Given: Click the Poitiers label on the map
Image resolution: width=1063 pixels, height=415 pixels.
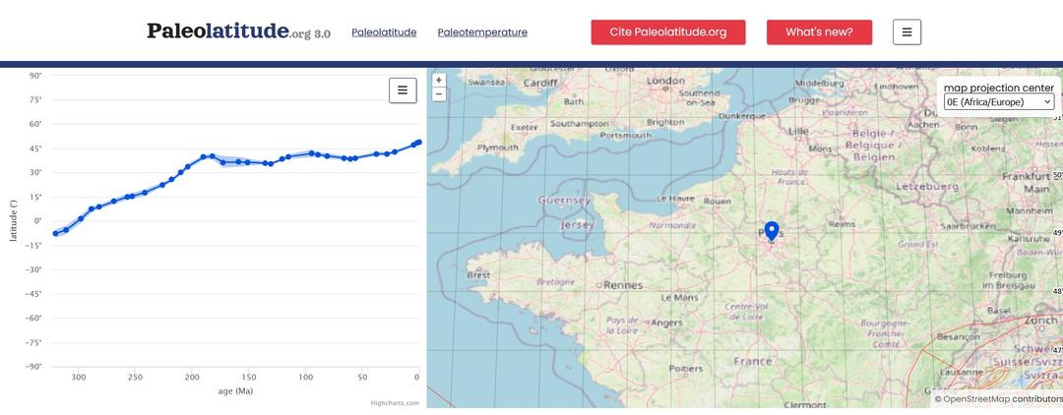Looking at the screenshot, I should pyautogui.click(x=685, y=369).
